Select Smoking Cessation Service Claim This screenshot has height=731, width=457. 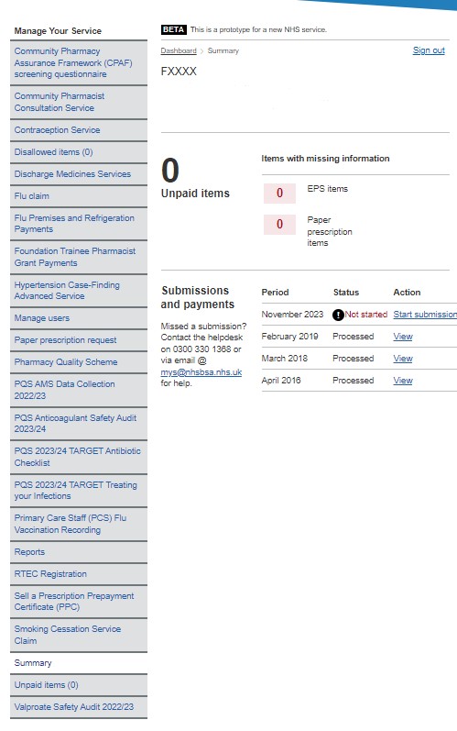[79, 635]
